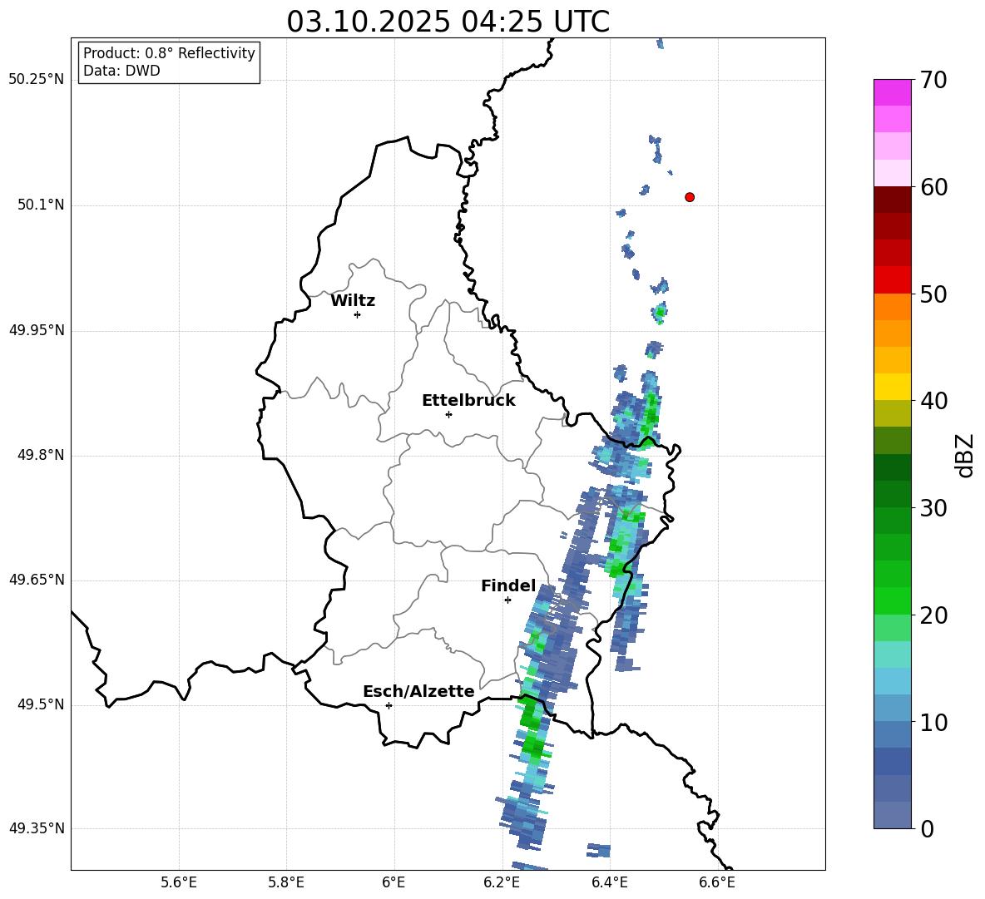Click the olive colorbar segment below 40

tap(892, 413)
